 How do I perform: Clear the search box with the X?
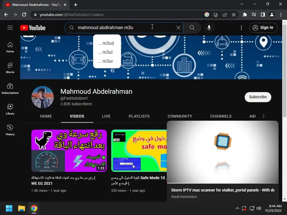pos(179,28)
